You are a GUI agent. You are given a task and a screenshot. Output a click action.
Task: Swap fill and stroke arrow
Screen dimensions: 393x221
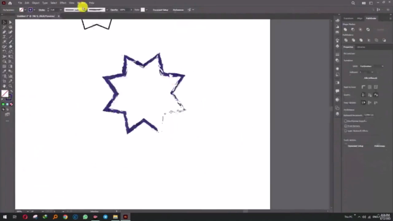coord(11,91)
